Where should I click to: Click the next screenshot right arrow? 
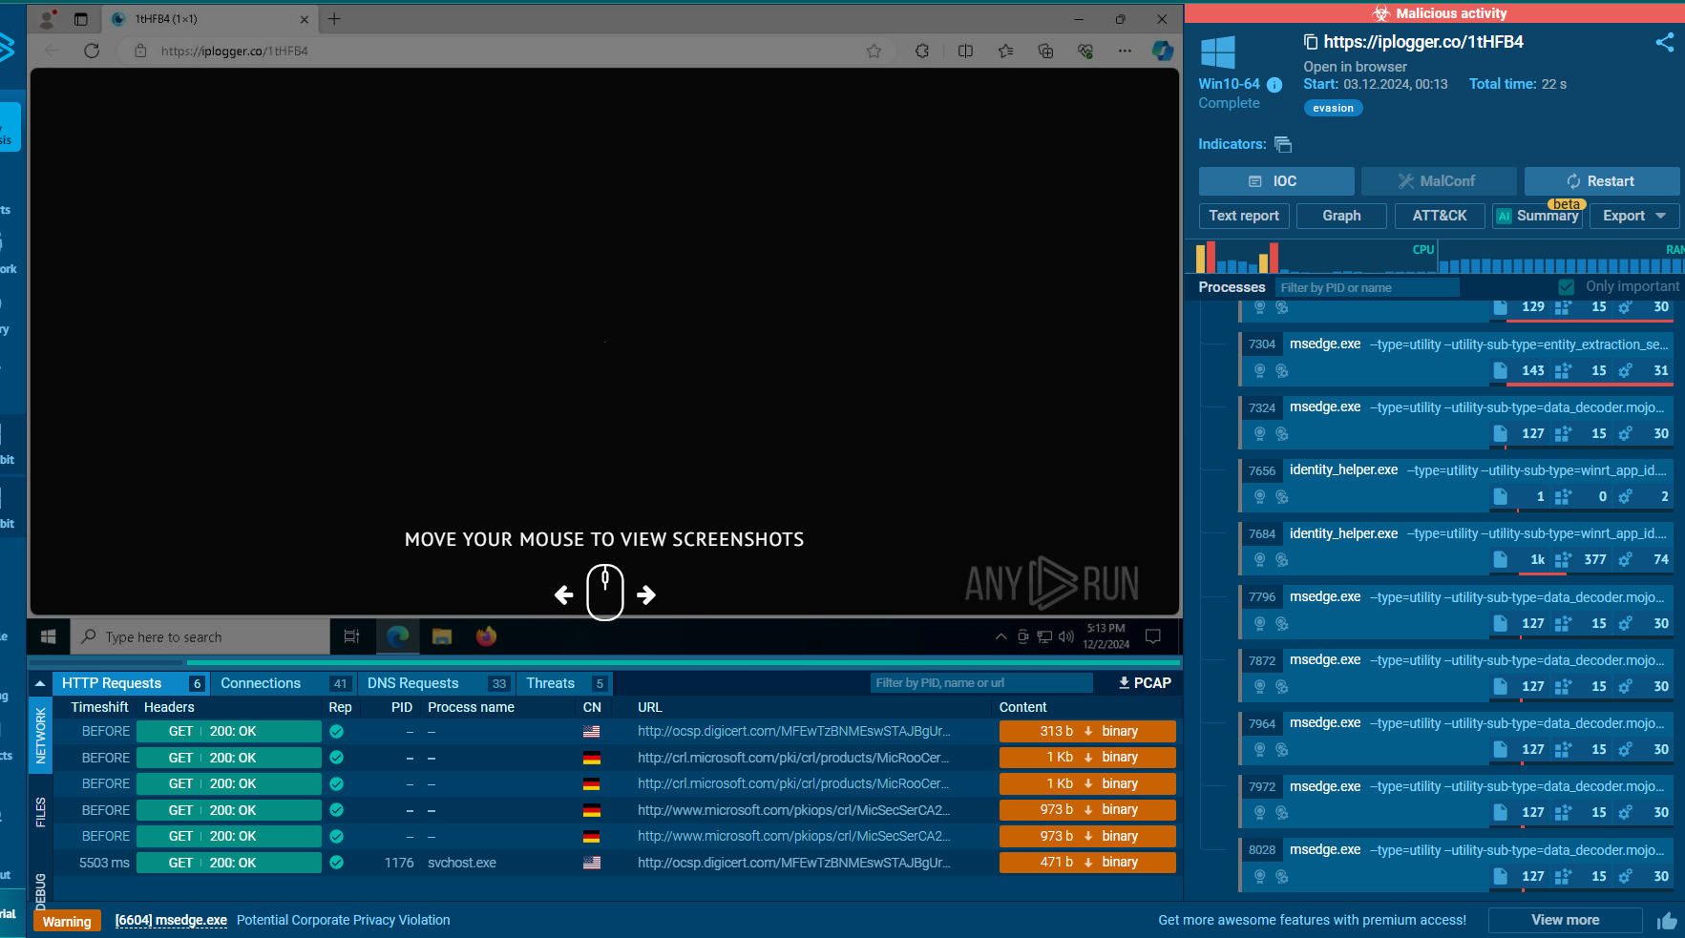pyautogui.click(x=646, y=595)
